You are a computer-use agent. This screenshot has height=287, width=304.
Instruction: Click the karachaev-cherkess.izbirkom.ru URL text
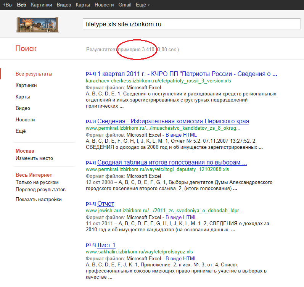click(x=158, y=81)
